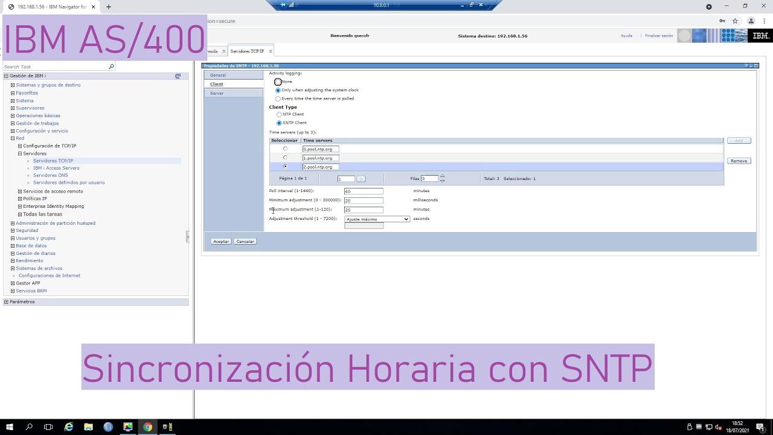Expand the Parámetros section
773x435 pixels.
coord(6,301)
